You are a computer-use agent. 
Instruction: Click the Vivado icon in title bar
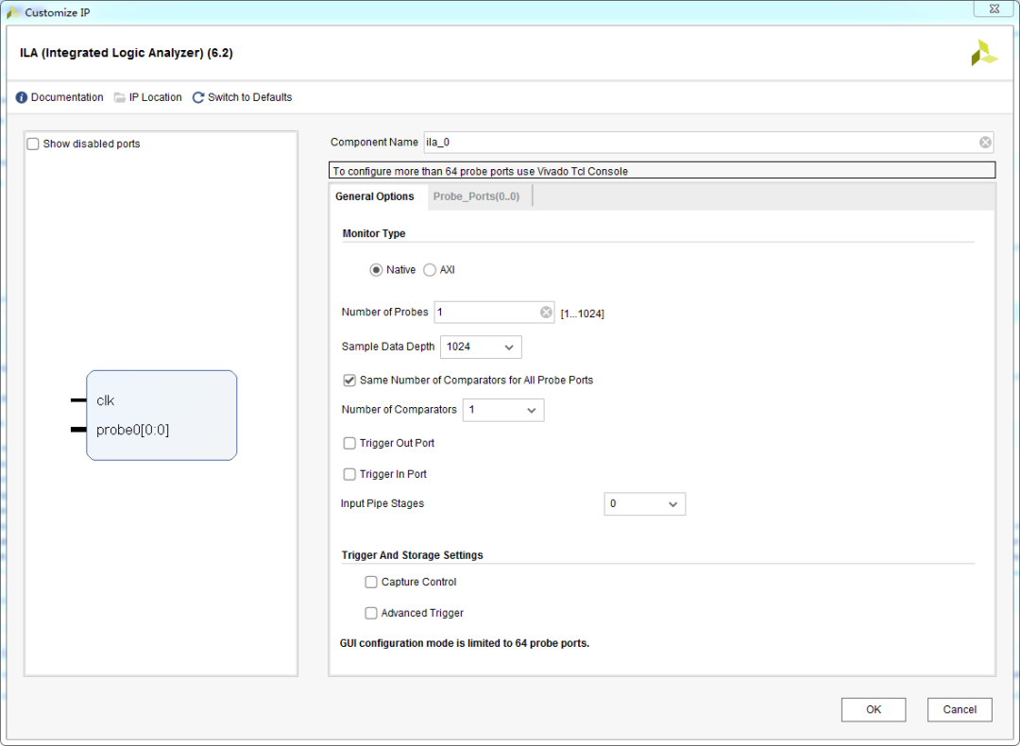(x=12, y=11)
